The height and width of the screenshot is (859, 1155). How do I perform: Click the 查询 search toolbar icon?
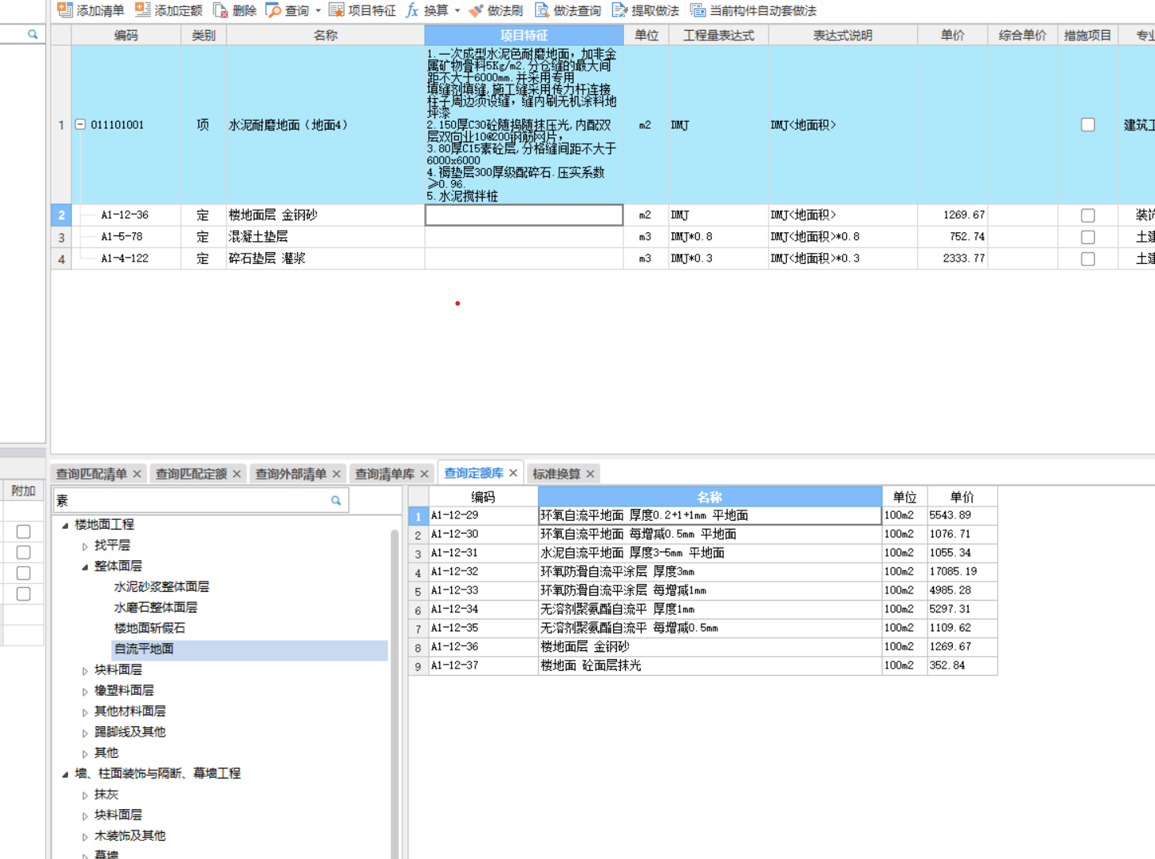tap(273, 10)
